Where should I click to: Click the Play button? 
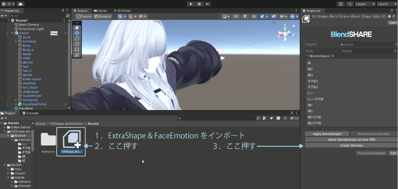click(x=191, y=4)
